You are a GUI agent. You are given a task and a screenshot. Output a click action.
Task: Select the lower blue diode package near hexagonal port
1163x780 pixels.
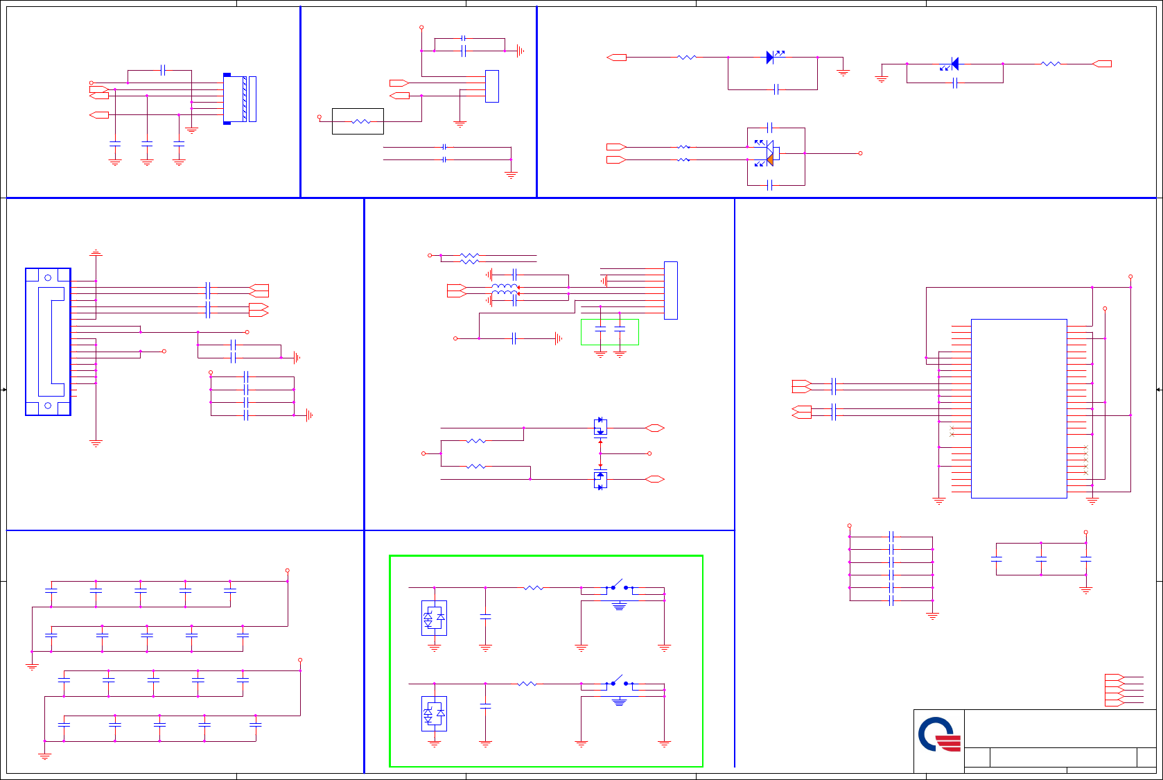(x=600, y=480)
